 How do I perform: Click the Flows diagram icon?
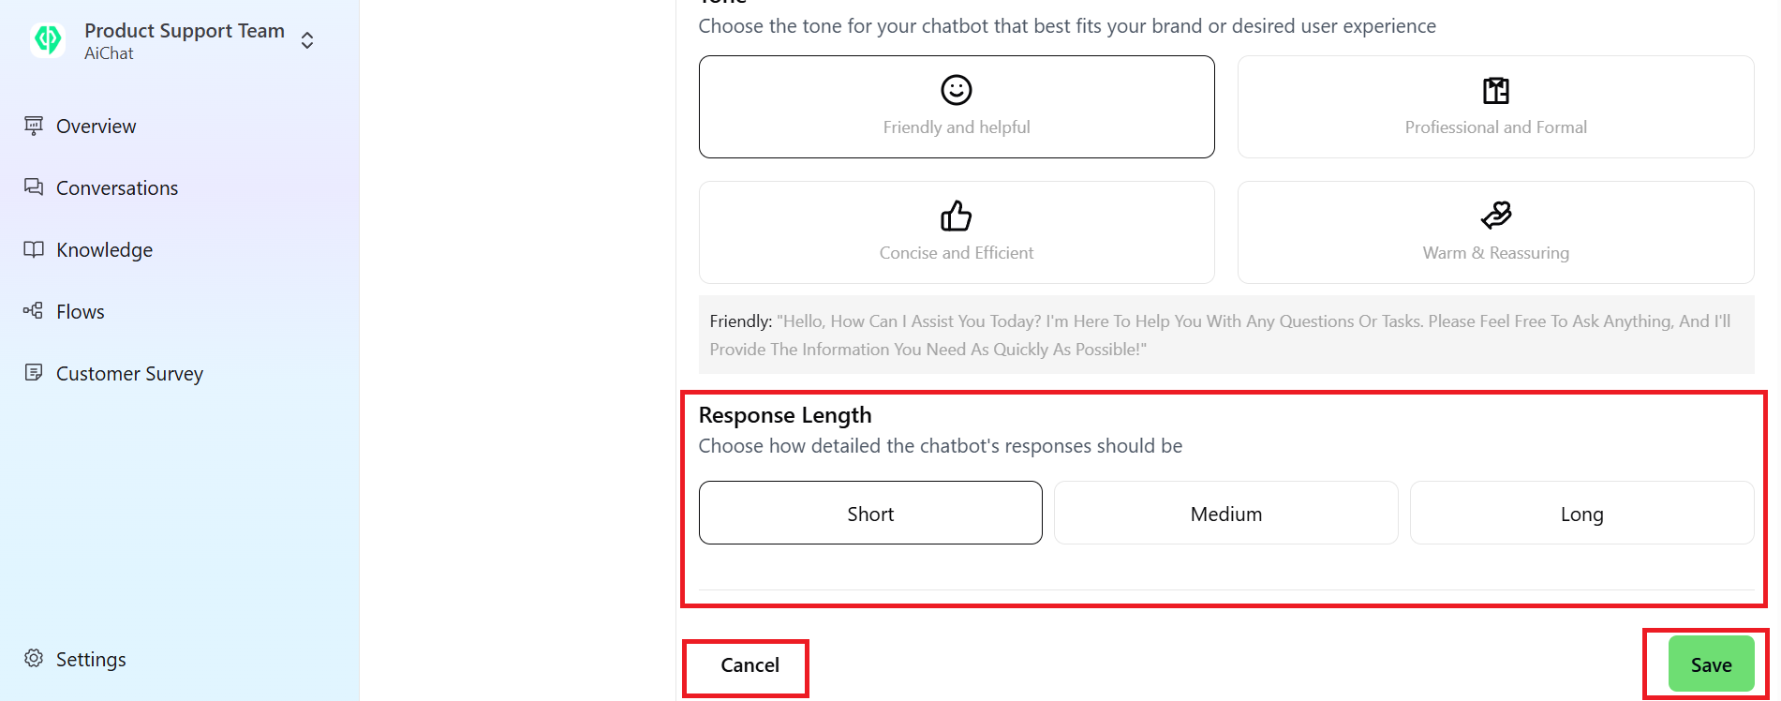(x=34, y=311)
